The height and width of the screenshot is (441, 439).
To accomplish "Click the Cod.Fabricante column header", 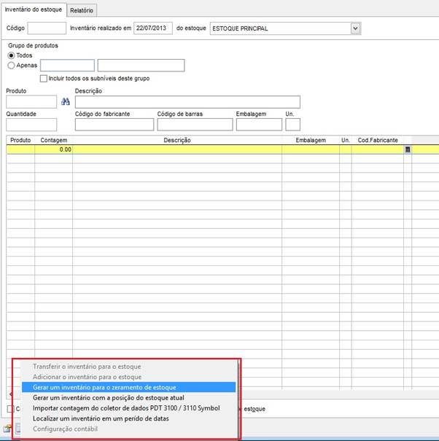I will 378,140.
